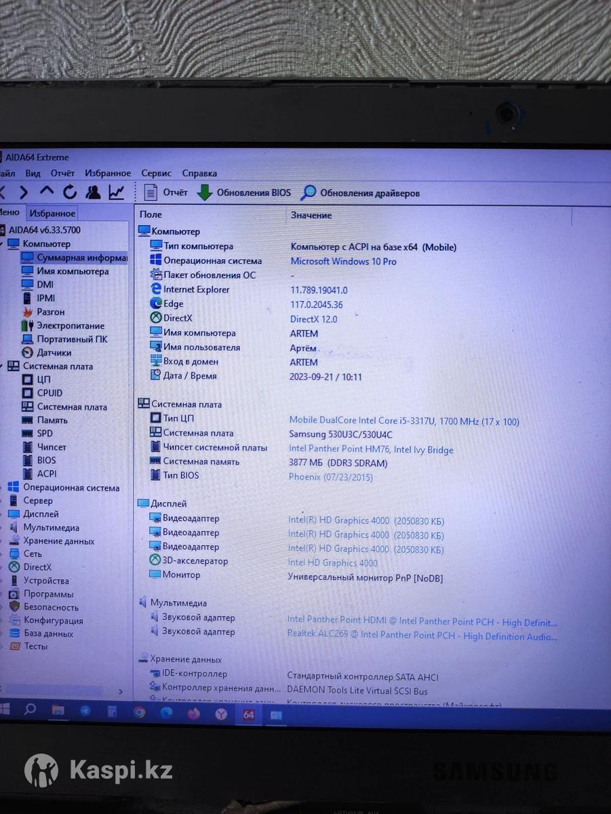This screenshot has width=611, height=814.
Task: Open Firefox from the taskbar
Action: pyautogui.click(x=194, y=714)
